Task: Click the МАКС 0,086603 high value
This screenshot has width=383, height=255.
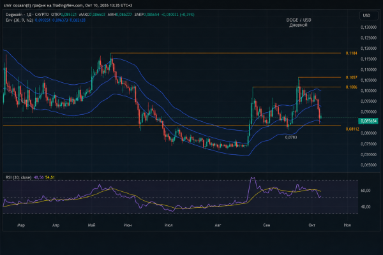Action: click(x=92, y=15)
